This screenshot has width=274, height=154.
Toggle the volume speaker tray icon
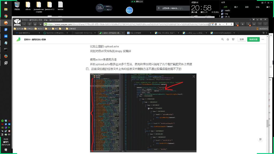click(9, 134)
